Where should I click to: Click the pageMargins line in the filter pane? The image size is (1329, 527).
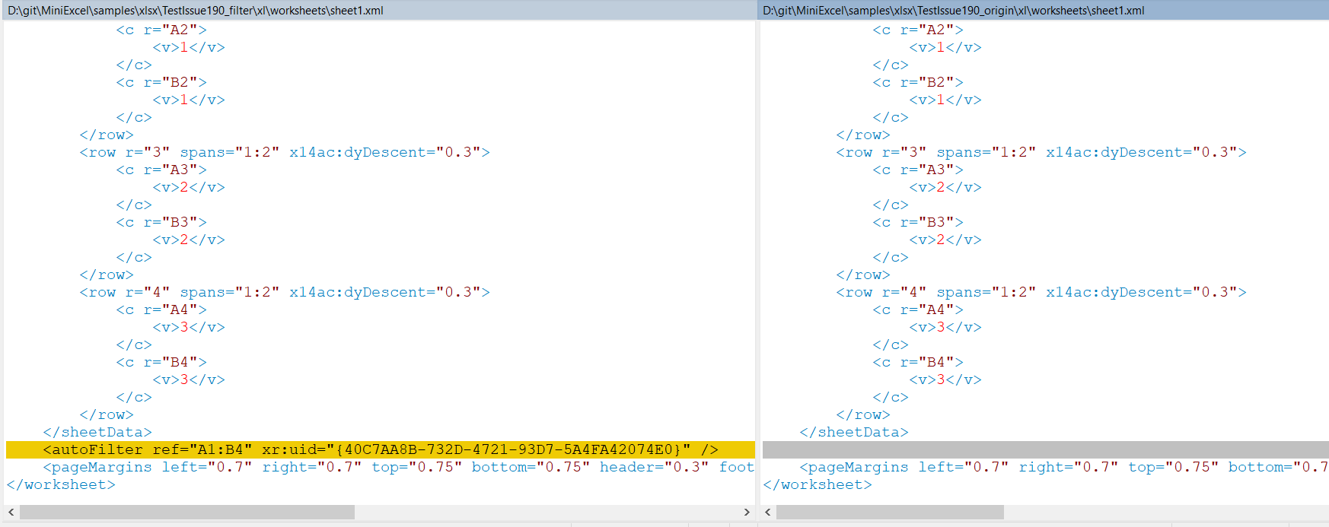399,467
